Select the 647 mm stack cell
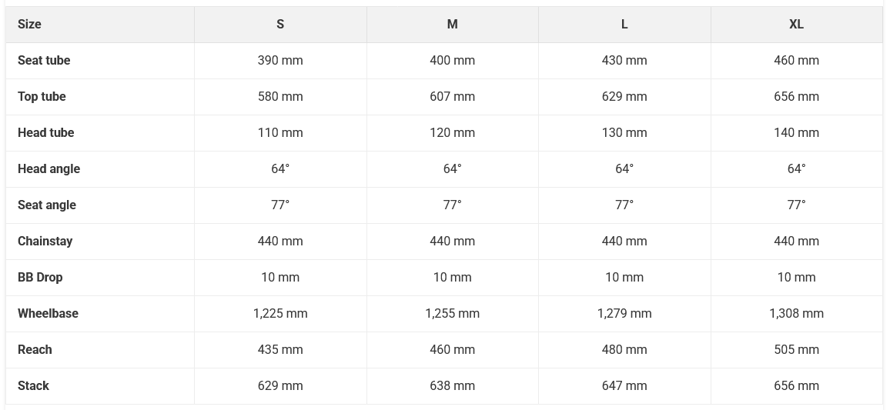 click(x=624, y=386)
